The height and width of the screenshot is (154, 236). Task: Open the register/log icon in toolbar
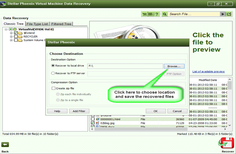151,14
